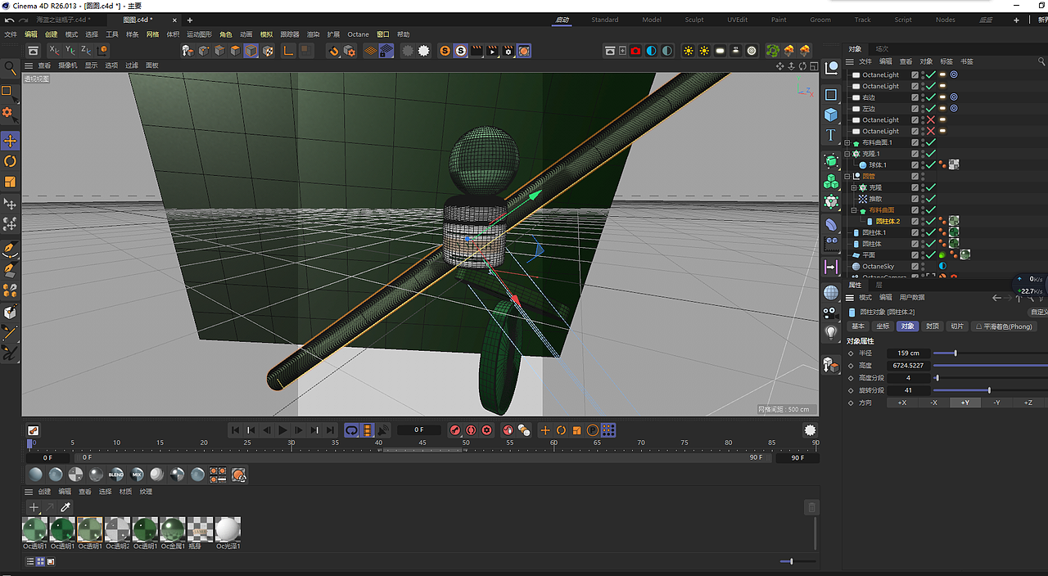Click the eyedropper icon in material manager

(x=65, y=507)
